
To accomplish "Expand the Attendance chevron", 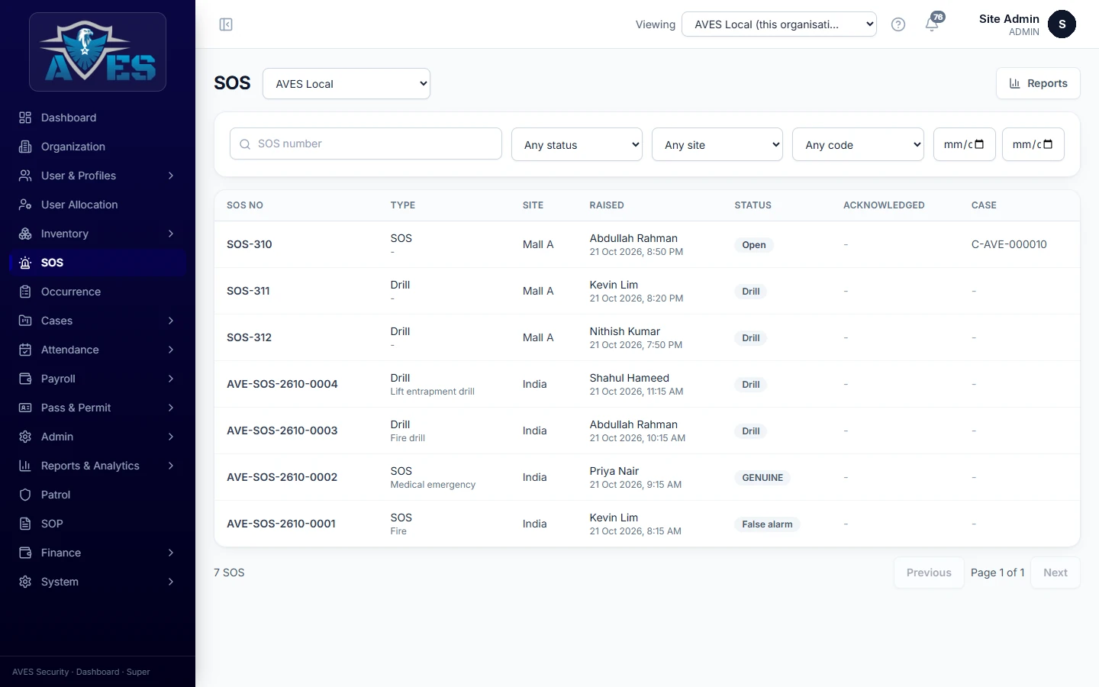I will pos(171,350).
